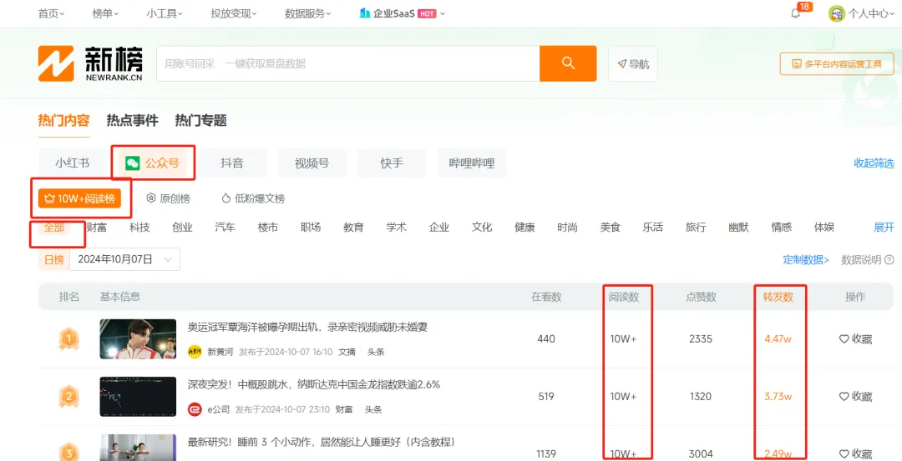Switch to the 热点事件 tab
Image resolution: width=902 pixels, height=461 pixels.
pos(132,121)
